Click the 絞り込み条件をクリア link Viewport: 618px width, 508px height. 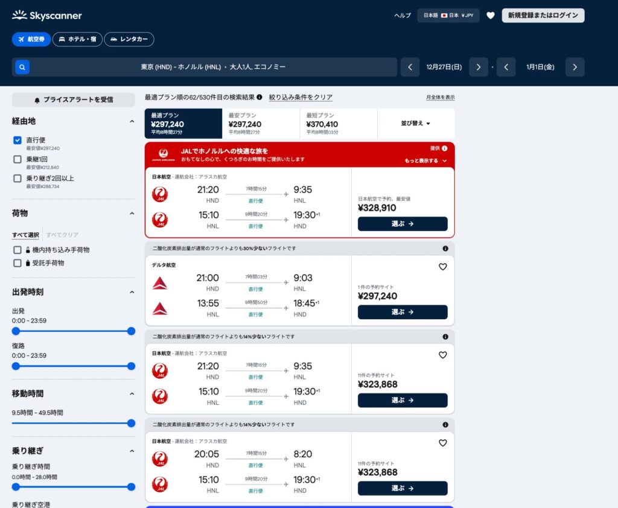[x=301, y=97]
